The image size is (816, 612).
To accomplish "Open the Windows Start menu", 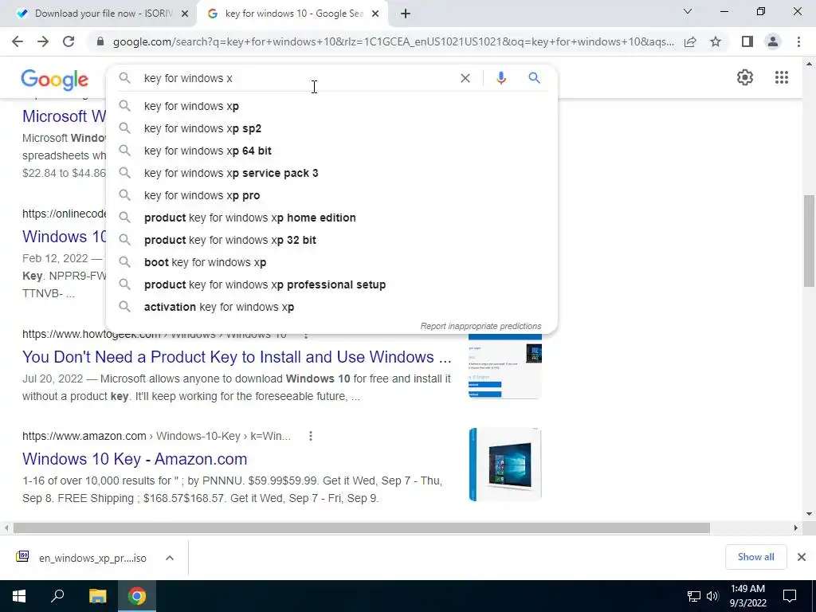I will click(19, 596).
